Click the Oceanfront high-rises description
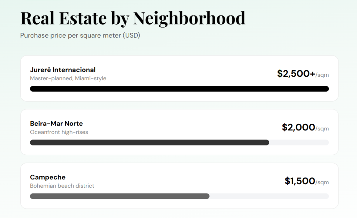 pos(59,132)
